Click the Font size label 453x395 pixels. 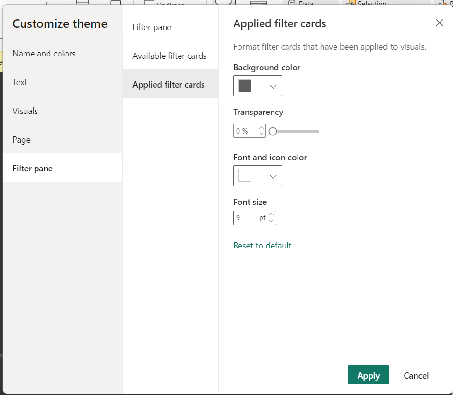click(x=250, y=202)
